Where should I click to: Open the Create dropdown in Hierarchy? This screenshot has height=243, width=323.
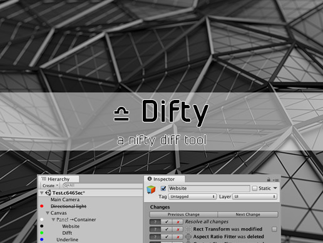tap(50, 186)
